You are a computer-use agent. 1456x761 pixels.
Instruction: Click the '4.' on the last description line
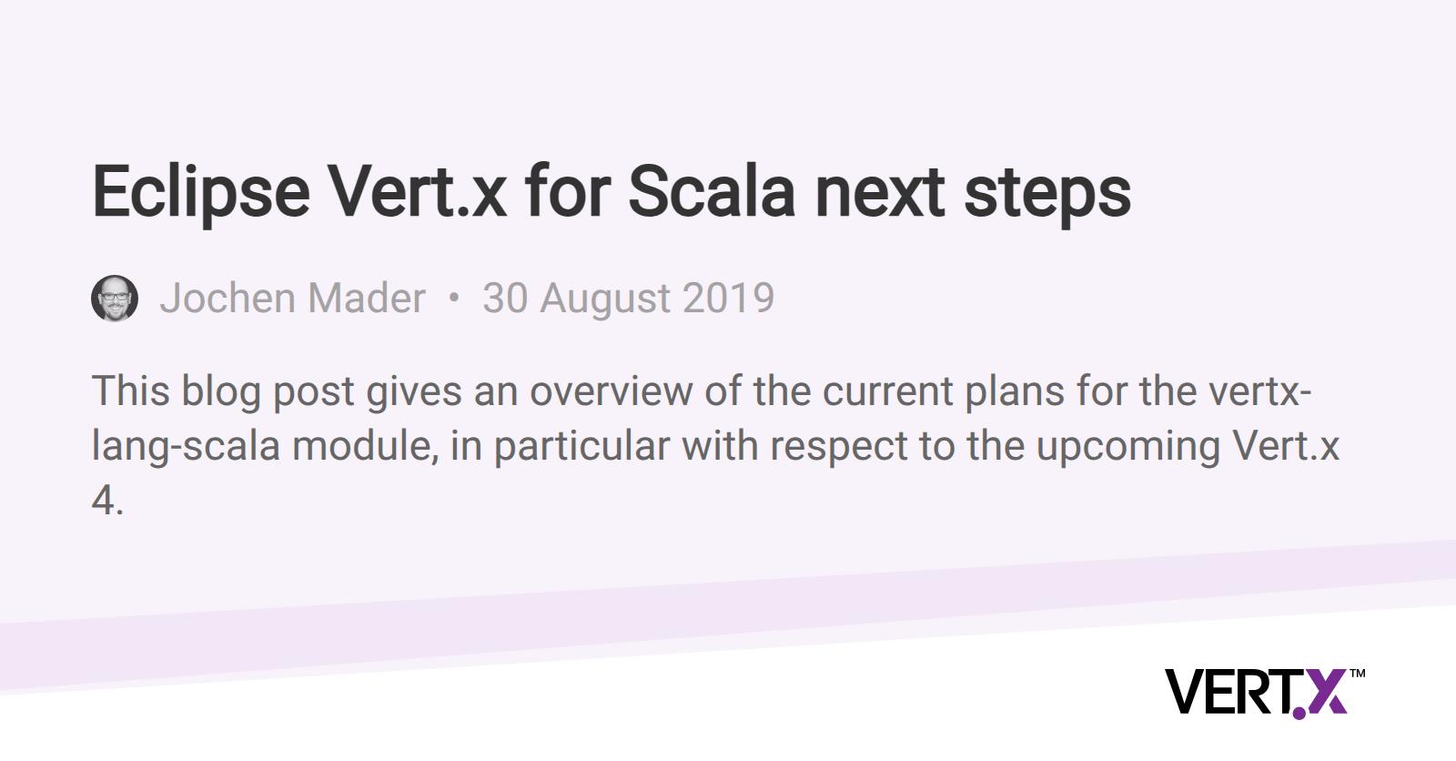(x=107, y=501)
